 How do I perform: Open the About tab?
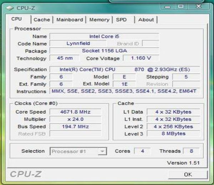coord(146,20)
